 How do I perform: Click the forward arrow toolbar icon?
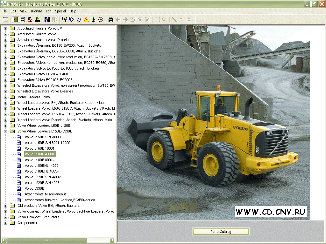(x=125, y=20)
